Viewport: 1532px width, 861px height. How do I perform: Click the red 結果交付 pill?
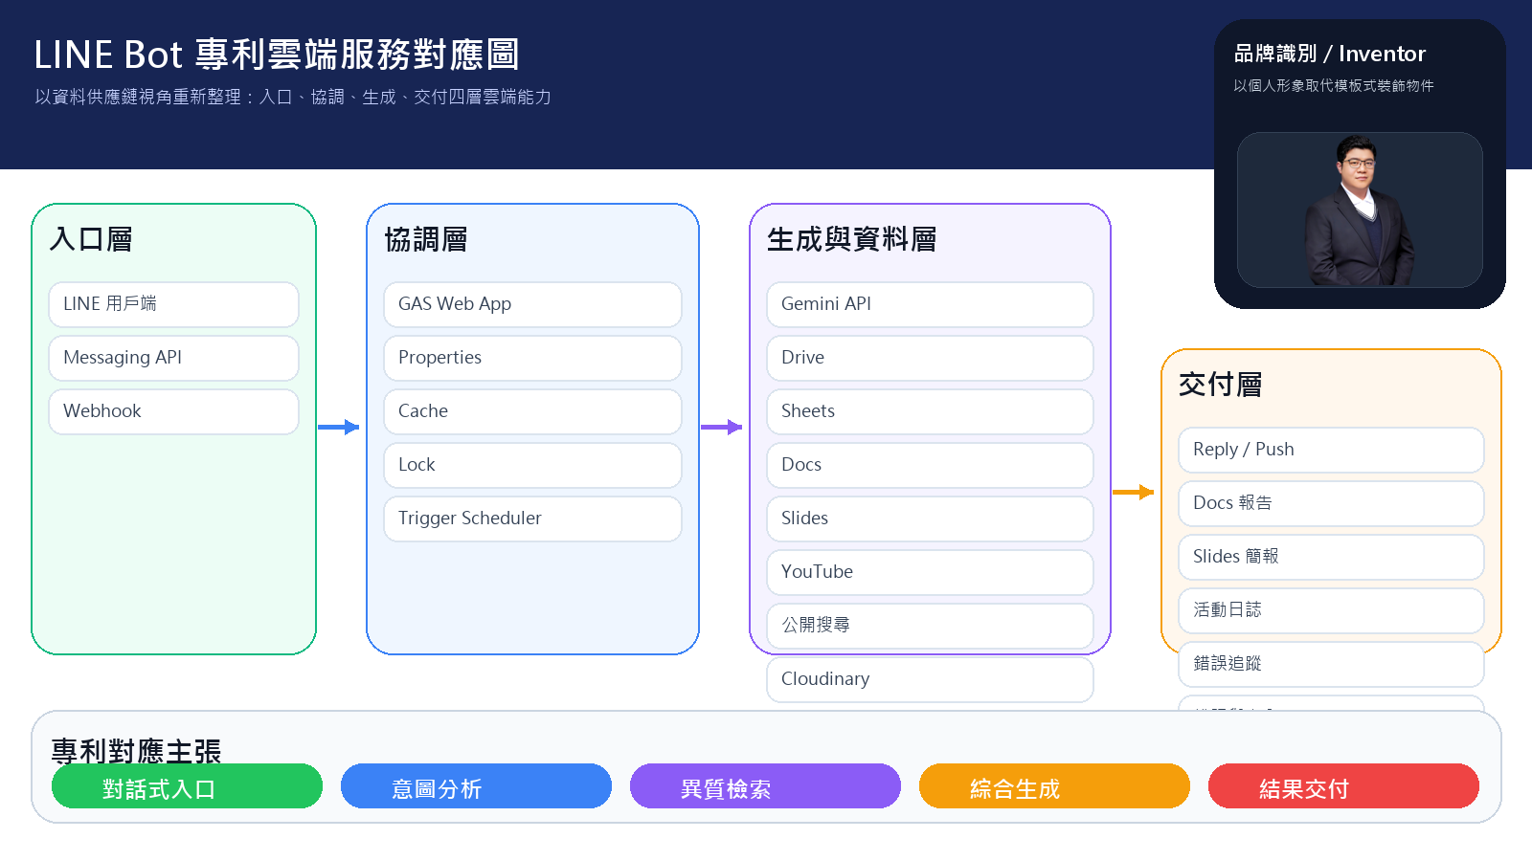click(x=1343, y=786)
